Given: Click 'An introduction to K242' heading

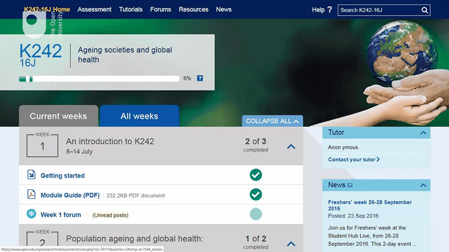Looking at the screenshot, I should (x=110, y=141).
